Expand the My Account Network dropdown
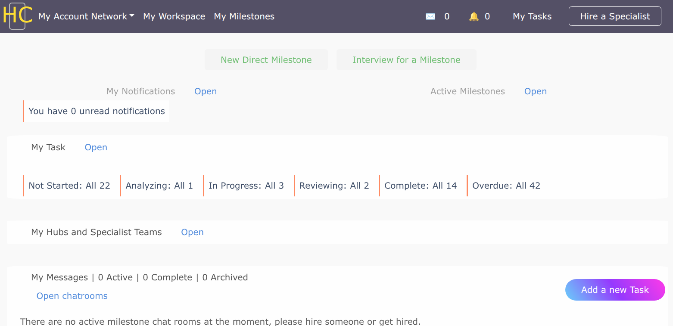The width and height of the screenshot is (673, 326). [x=86, y=16]
